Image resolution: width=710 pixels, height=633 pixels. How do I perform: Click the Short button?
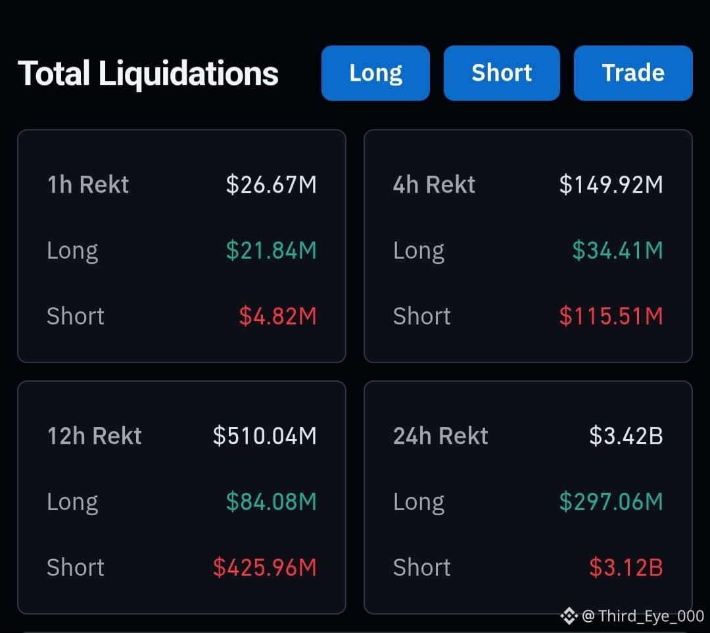pos(502,73)
